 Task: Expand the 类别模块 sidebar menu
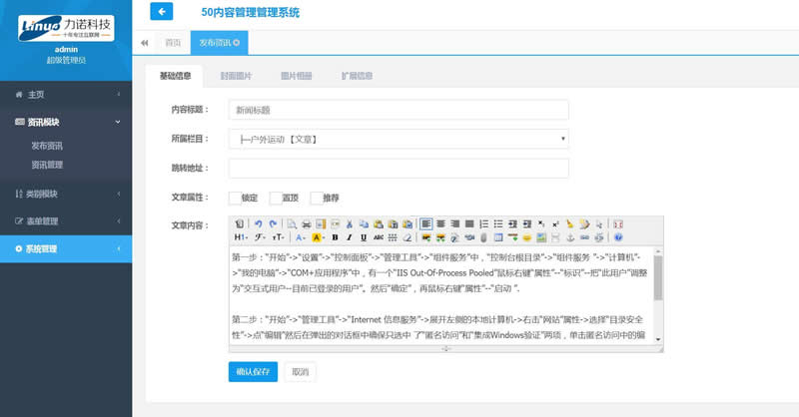pos(66,194)
